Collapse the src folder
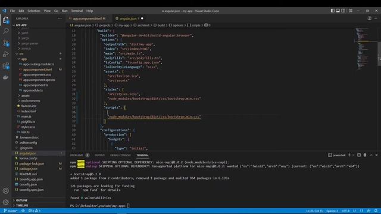Image resolution: width=381 pixels, height=214 pixels. [x=21, y=53]
